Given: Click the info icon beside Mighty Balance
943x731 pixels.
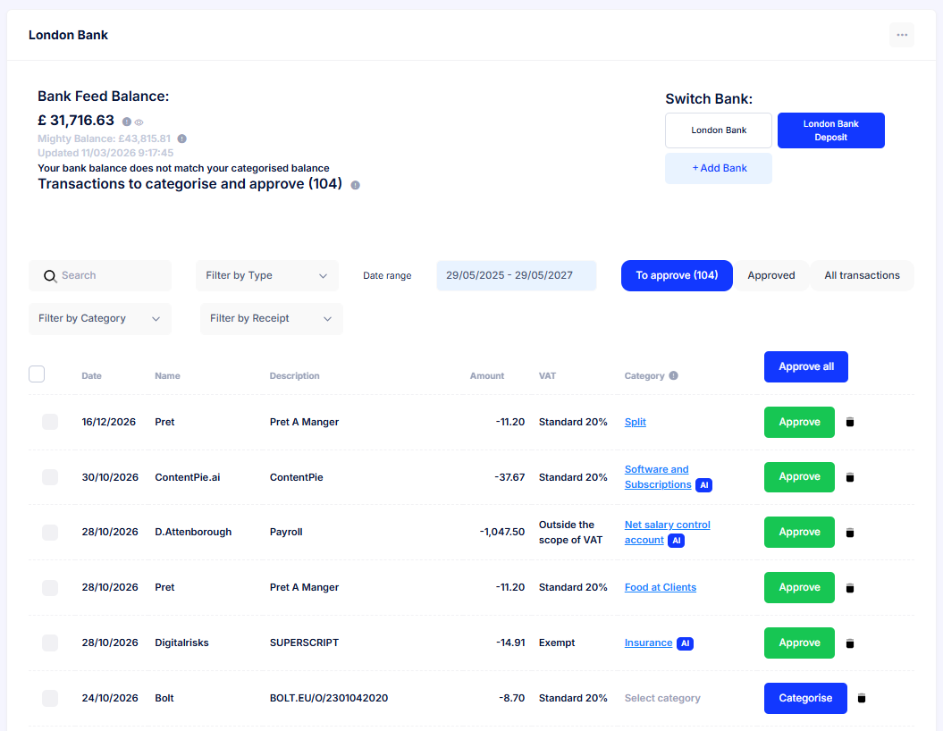Looking at the screenshot, I should [x=181, y=139].
